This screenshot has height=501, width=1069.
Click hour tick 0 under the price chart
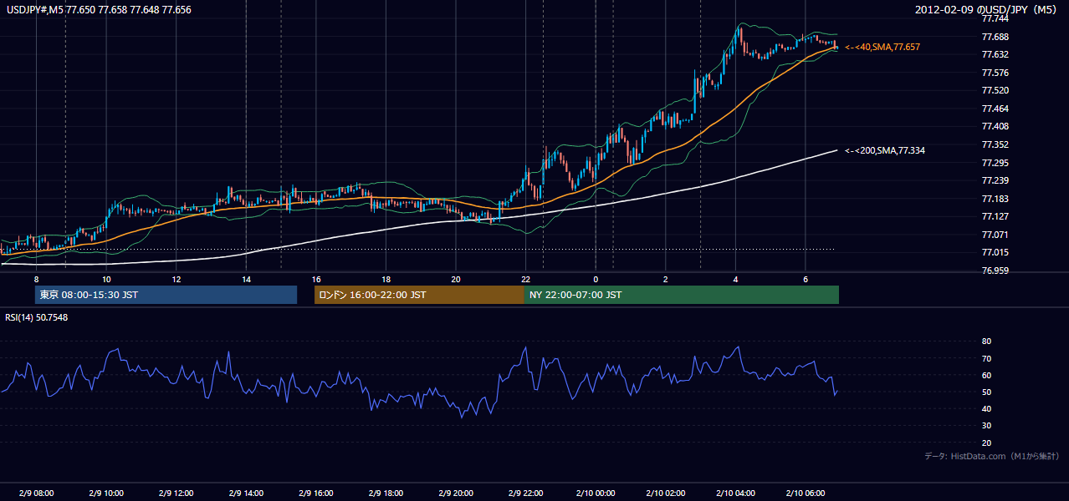click(596, 279)
